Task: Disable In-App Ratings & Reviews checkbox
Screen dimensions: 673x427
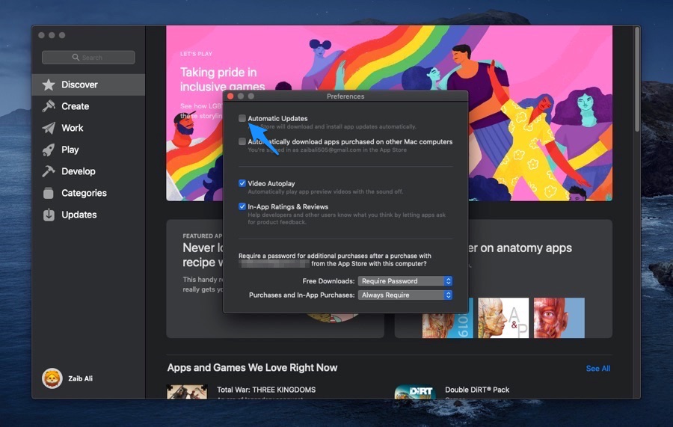Action: 242,206
